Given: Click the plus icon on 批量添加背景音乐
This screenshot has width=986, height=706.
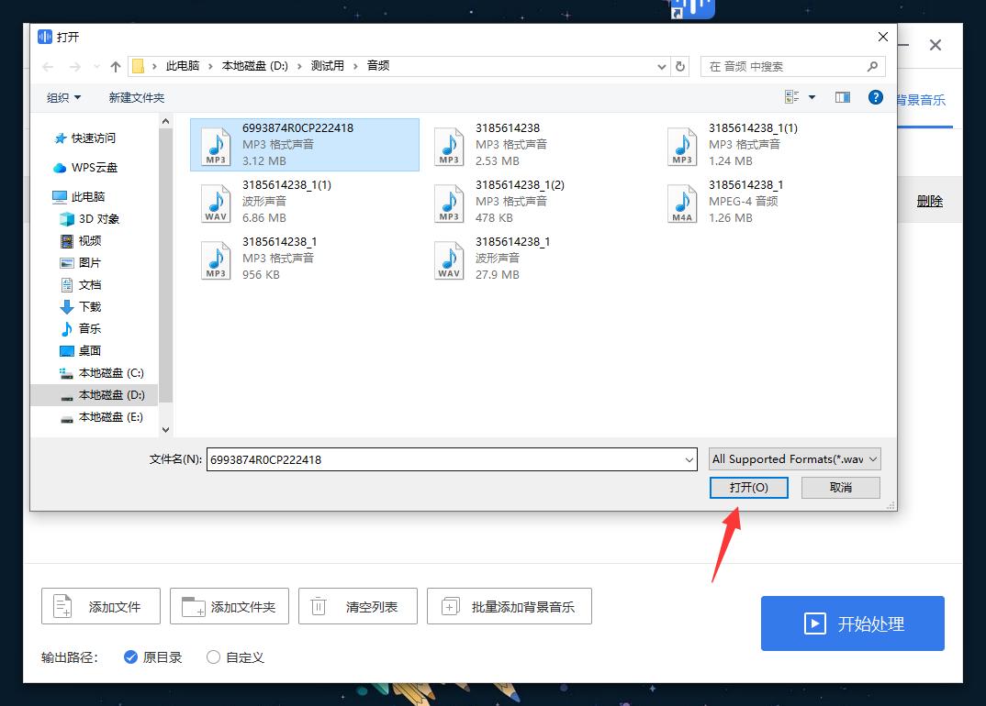Looking at the screenshot, I should [x=450, y=605].
